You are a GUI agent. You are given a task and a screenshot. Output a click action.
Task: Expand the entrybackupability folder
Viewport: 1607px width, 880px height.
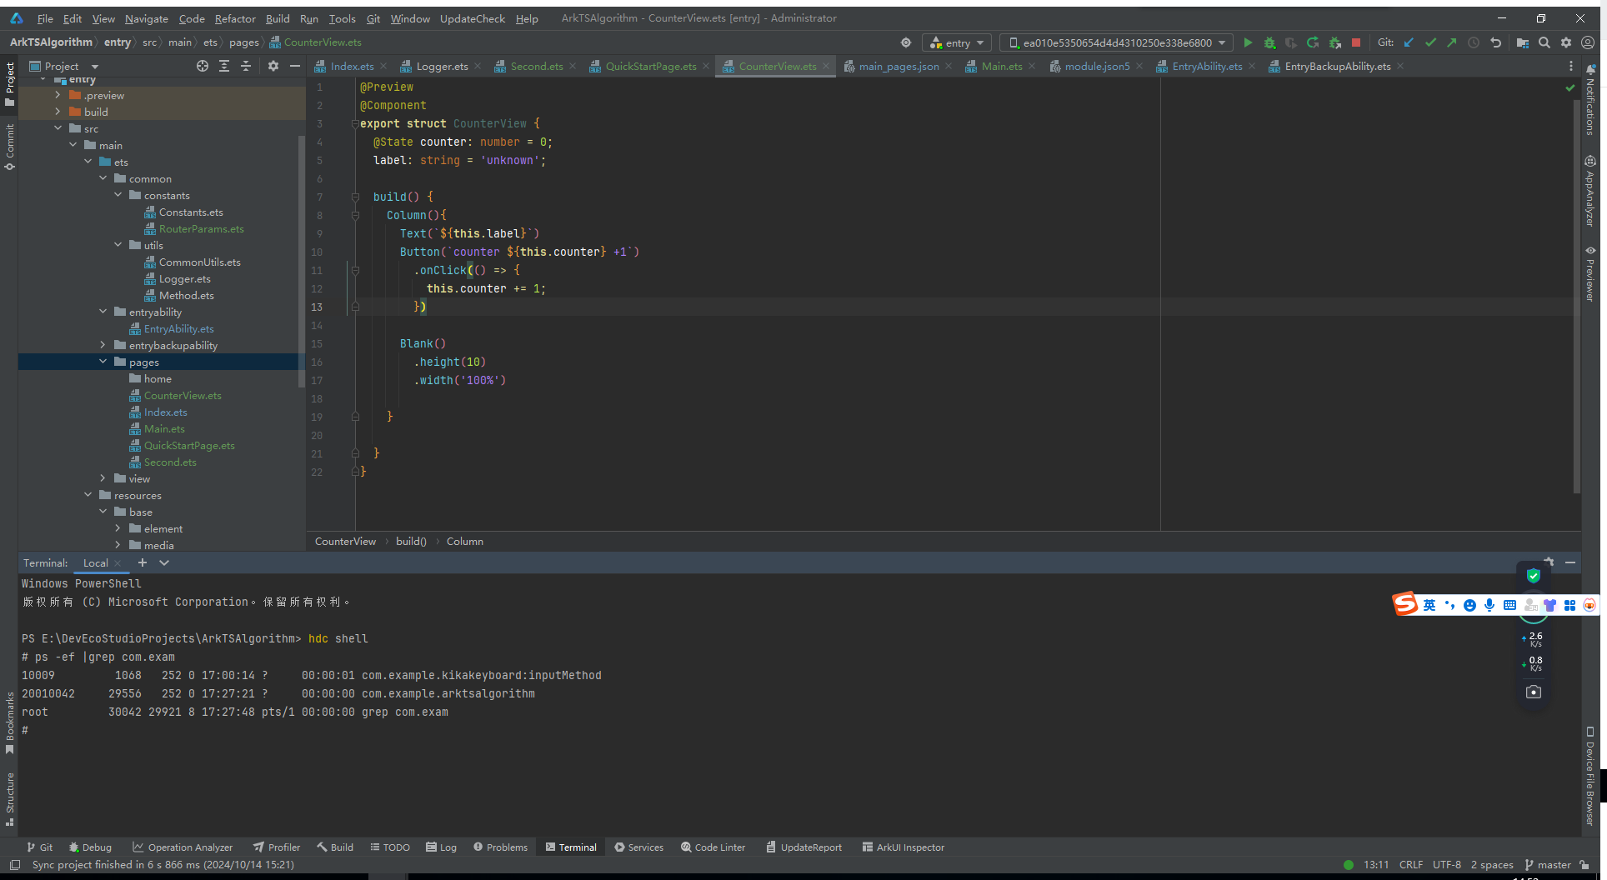(103, 345)
